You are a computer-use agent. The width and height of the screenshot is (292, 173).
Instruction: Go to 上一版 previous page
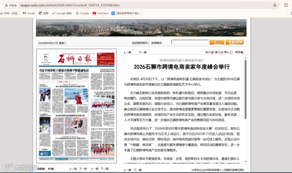click(73, 169)
